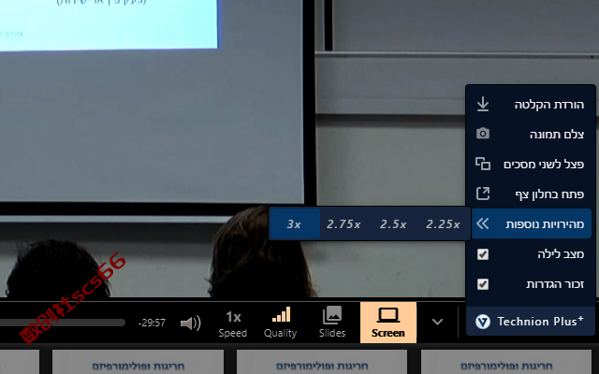The height and width of the screenshot is (374, 599).
Task: Open the חריגות ופולימורפיזם slide thumbnail below Slides
Action: (322, 362)
